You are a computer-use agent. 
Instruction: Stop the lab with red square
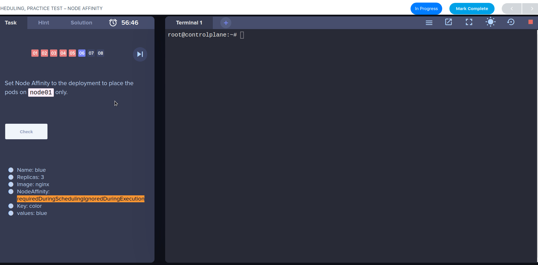tap(531, 22)
